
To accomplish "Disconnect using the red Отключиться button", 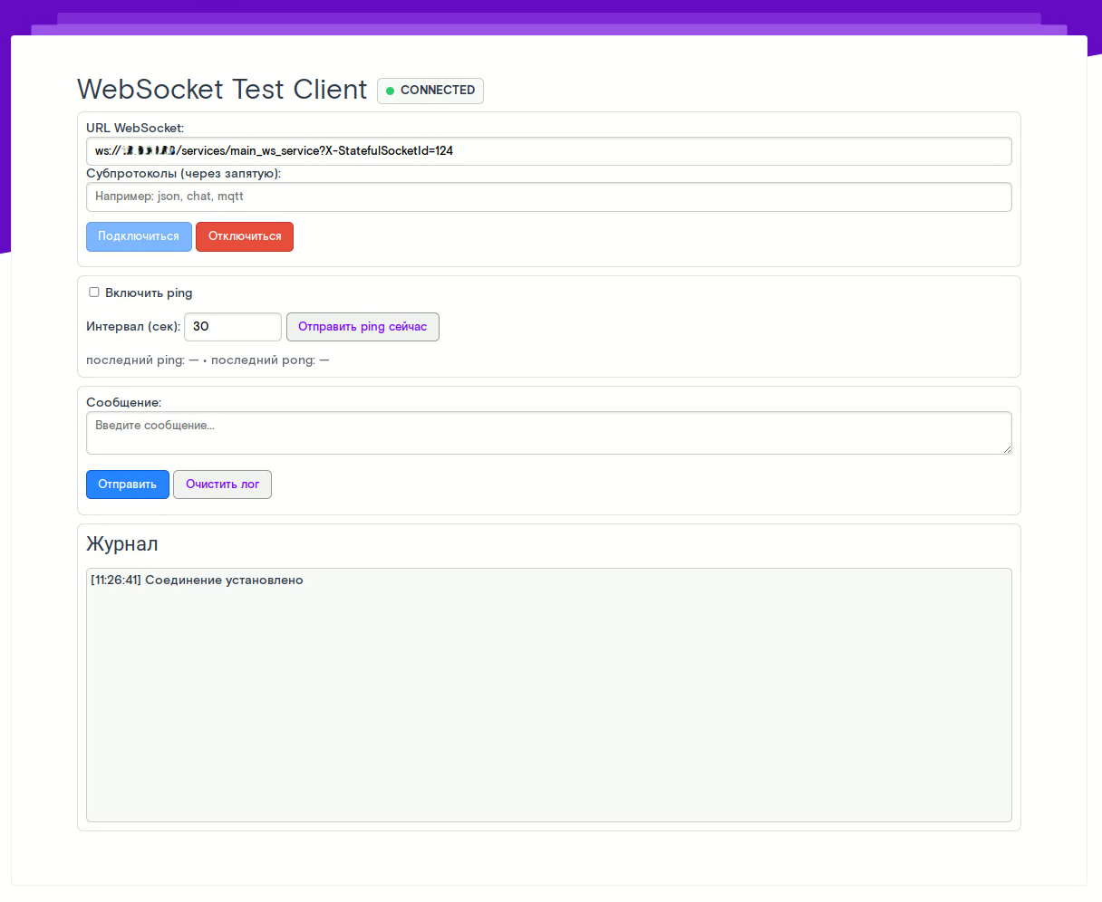I will tap(245, 236).
